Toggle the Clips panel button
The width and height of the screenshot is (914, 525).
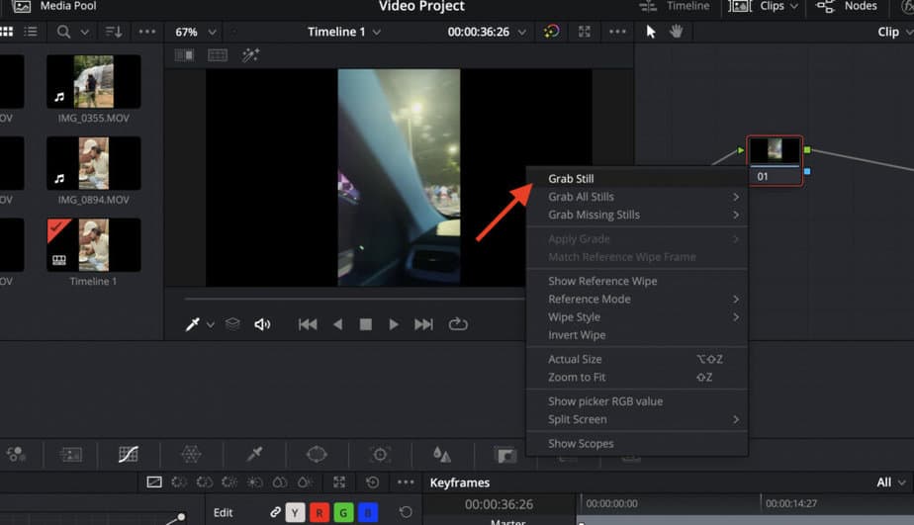[x=756, y=6]
